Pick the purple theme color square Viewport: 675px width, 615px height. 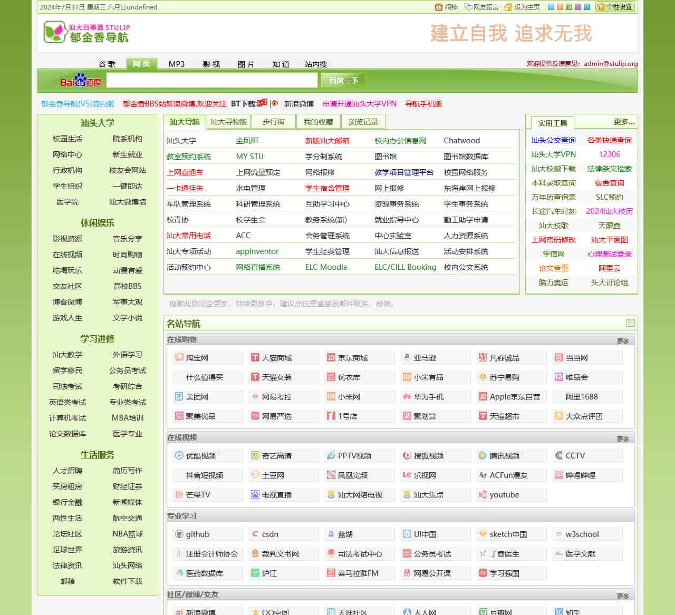[577, 7]
